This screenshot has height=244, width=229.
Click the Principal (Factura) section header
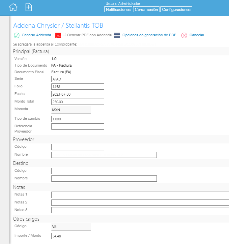(31, 51)
